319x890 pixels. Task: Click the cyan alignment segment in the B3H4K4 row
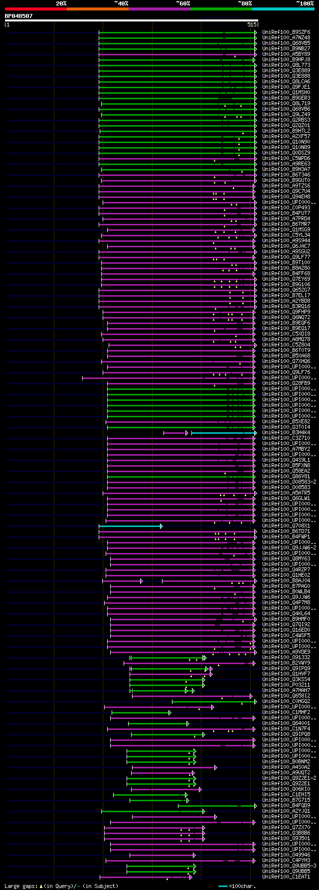[224, 433]
